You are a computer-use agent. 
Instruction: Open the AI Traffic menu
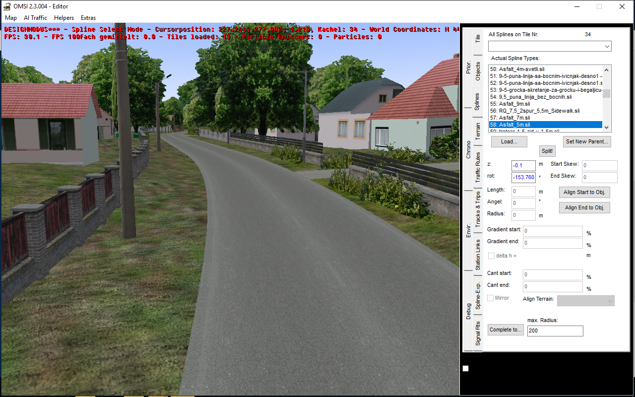(x=35, y=18)
